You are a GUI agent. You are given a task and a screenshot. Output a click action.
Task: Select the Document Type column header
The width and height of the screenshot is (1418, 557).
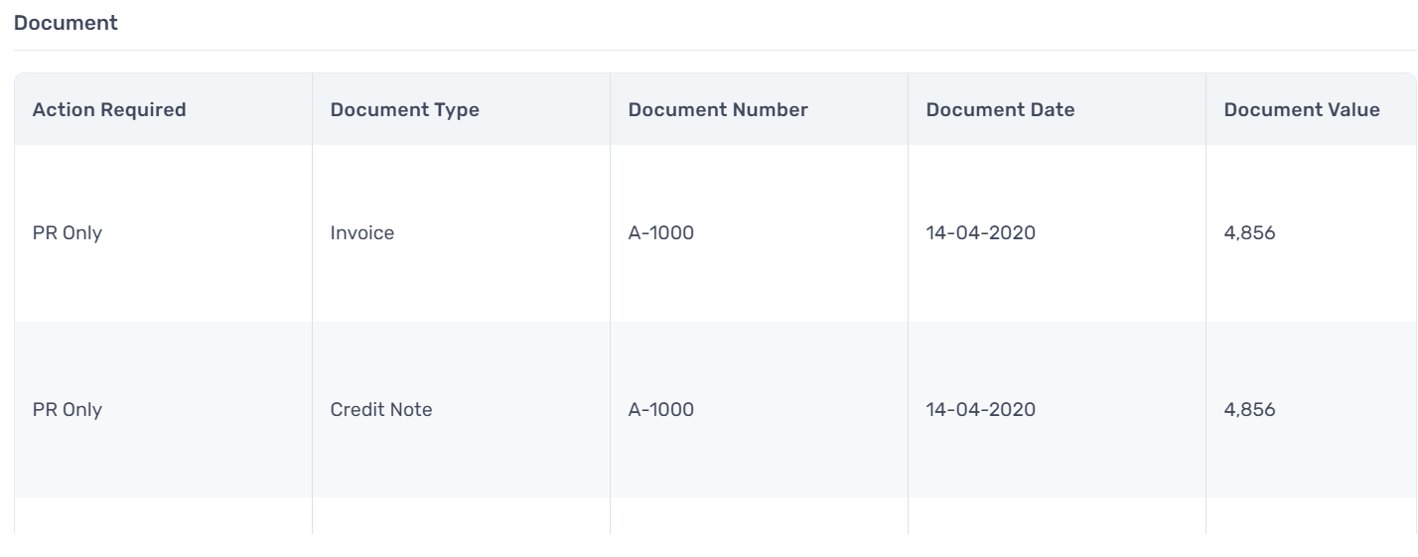[x=404, y=110]
